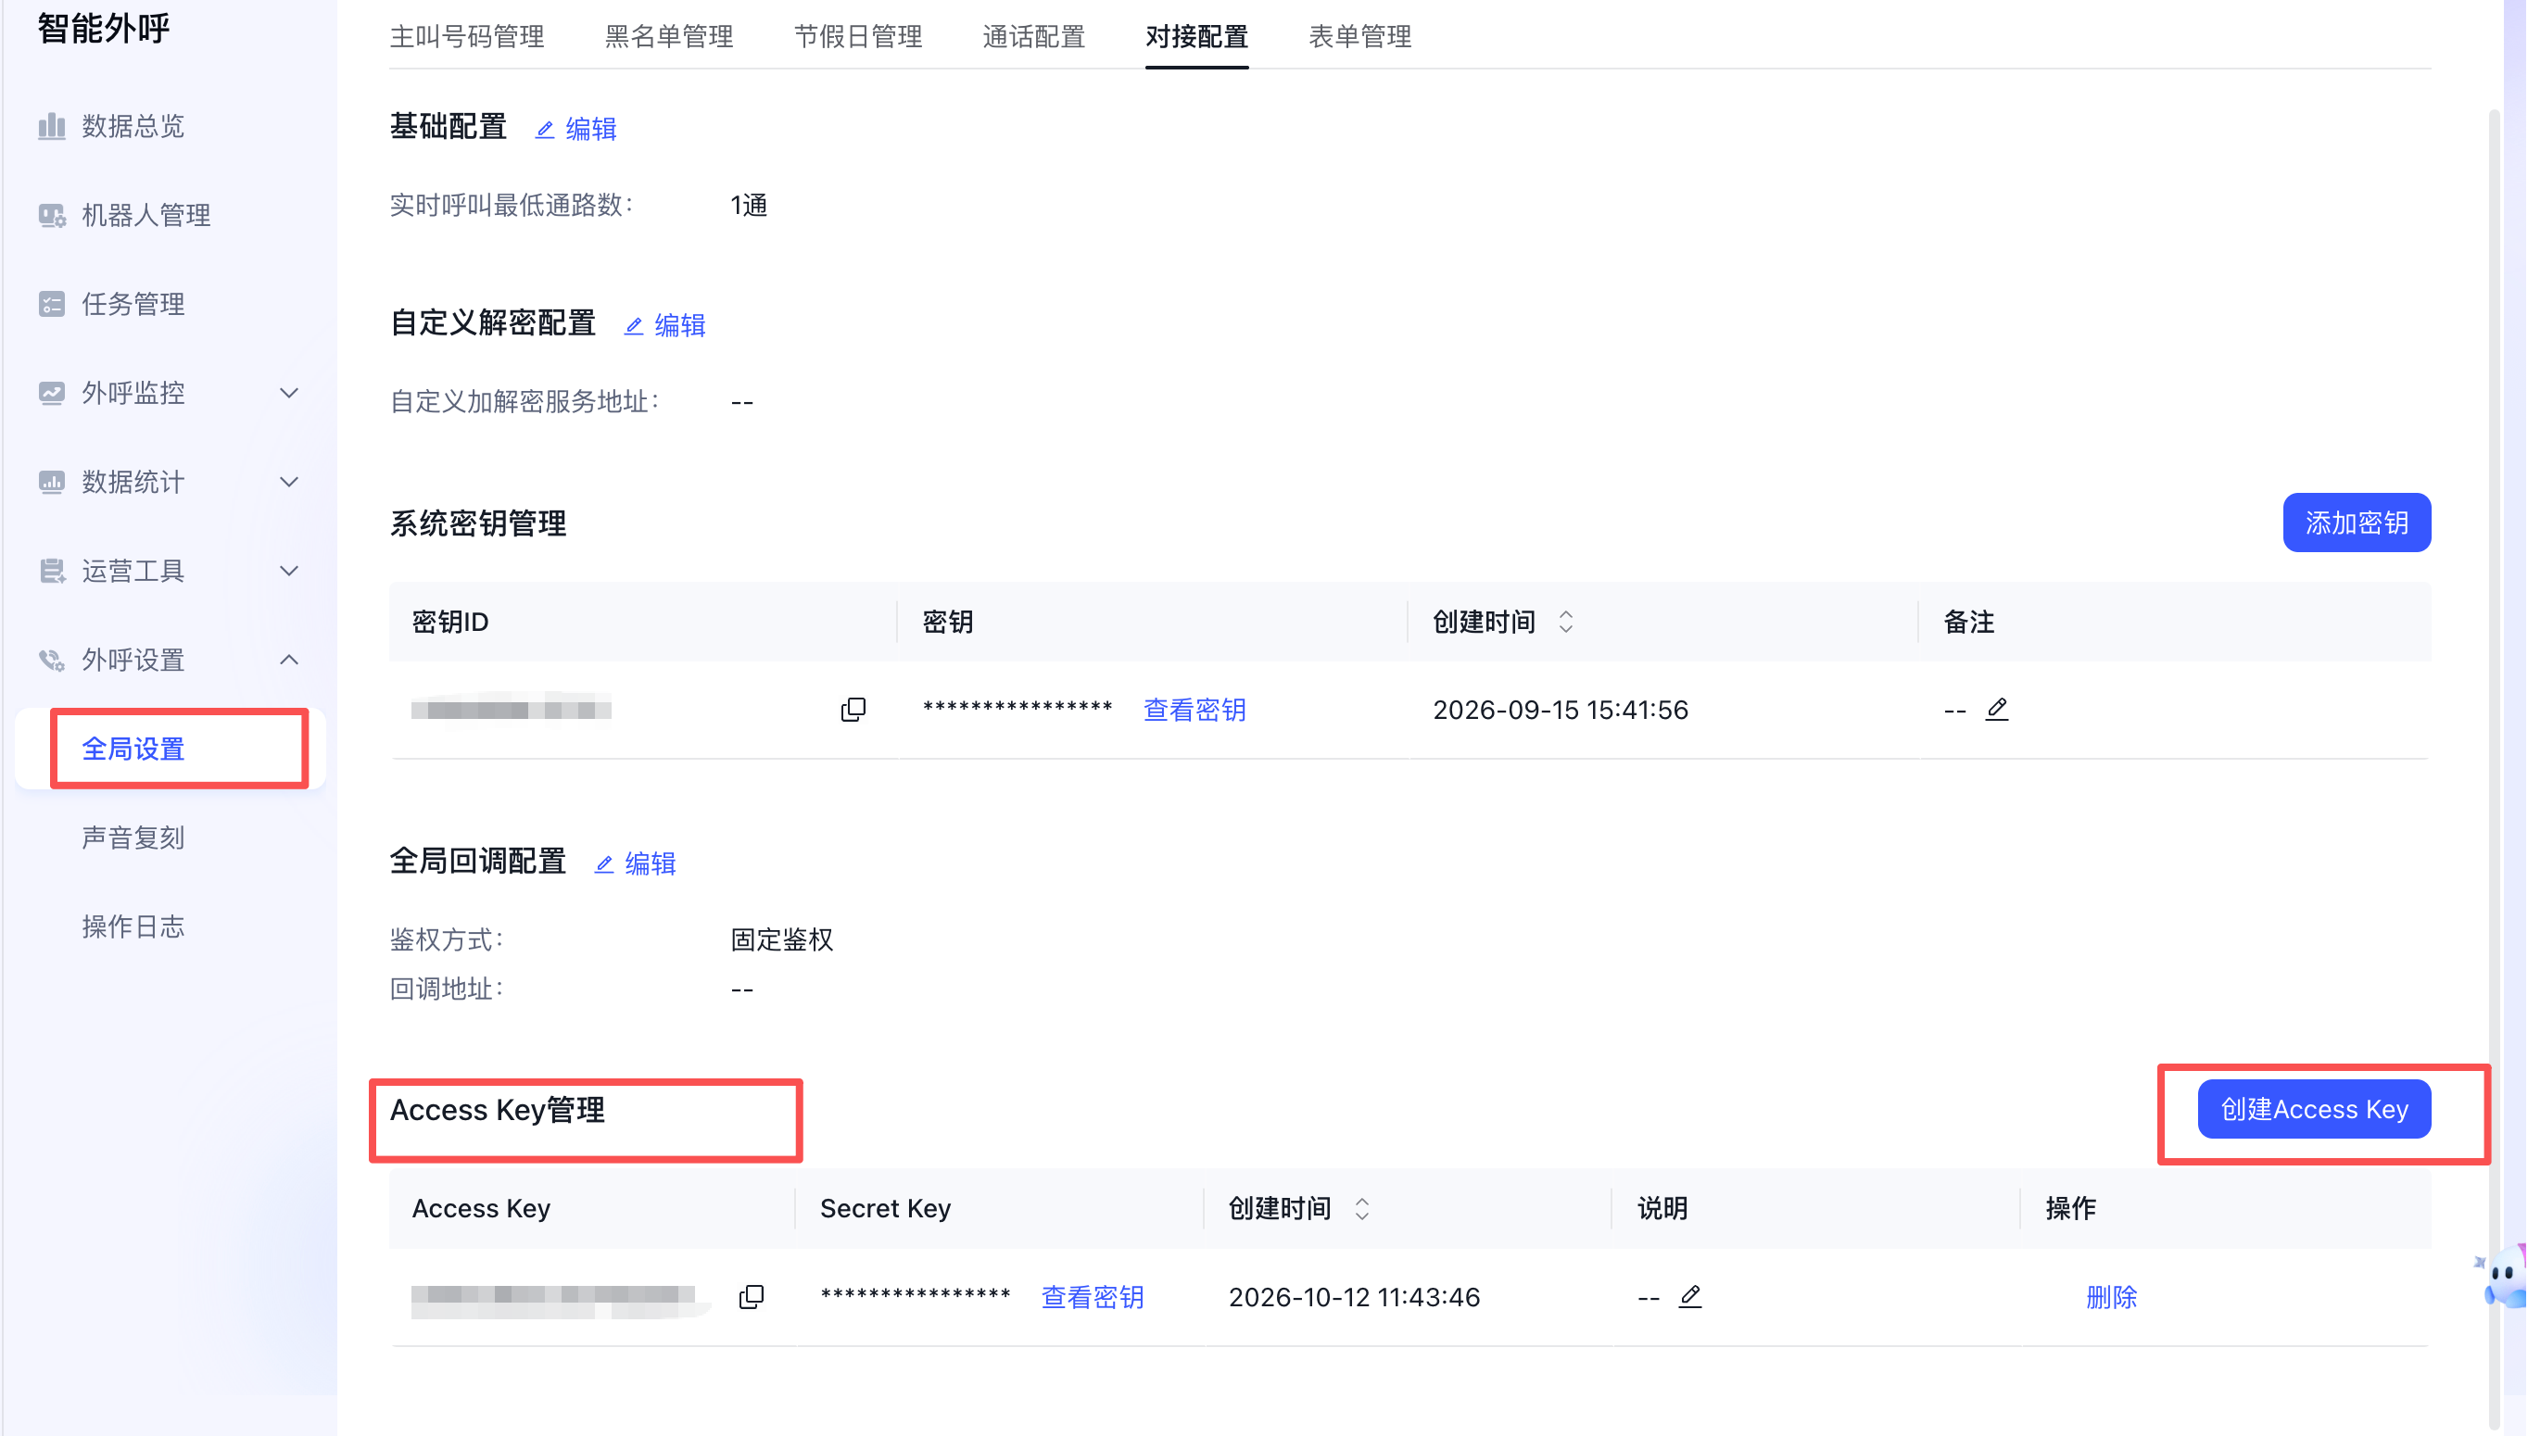Image resolution: width=2528 pixels, height=1436 pixels.
Task: Expand the 数据统计 menu chevron
Action: [x=289, y=482]
